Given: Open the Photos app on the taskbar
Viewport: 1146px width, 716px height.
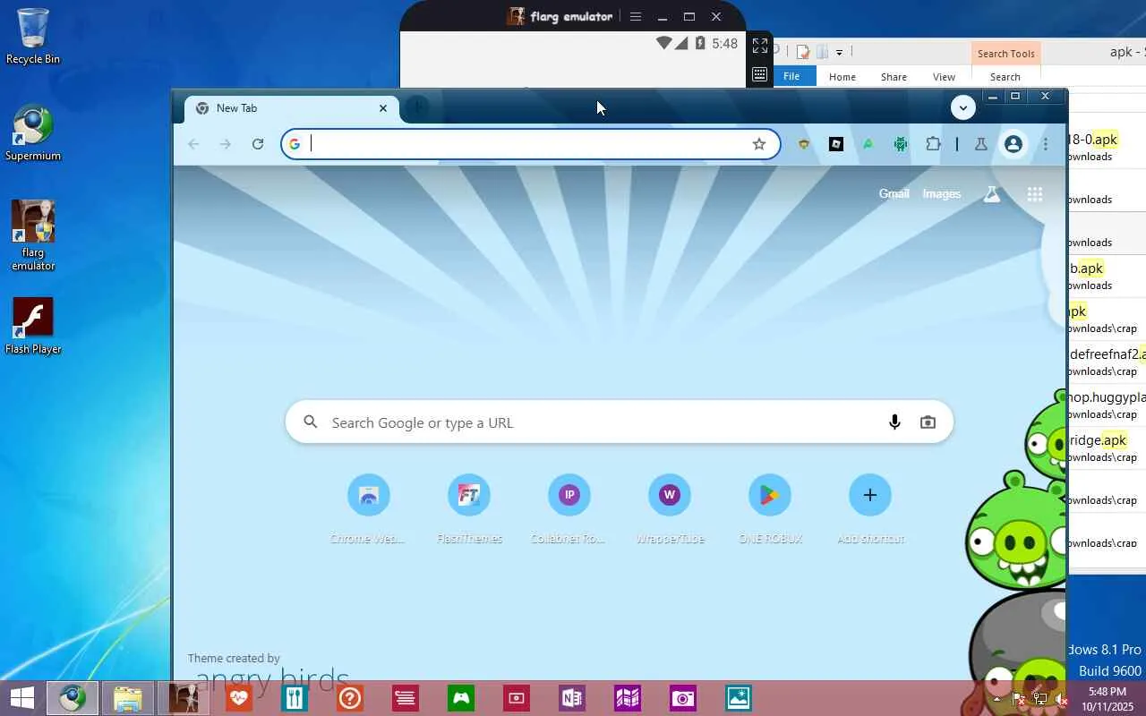Looking at the screenshot, I should point(739,698).
